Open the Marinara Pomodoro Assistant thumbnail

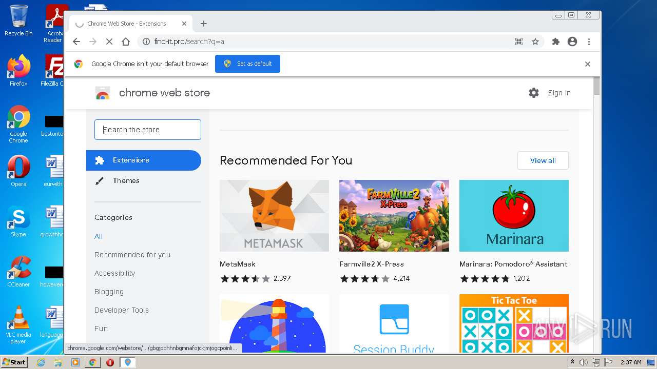click(x=514, y=216)
